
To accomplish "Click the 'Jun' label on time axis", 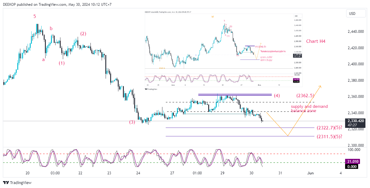I will 311,173.
